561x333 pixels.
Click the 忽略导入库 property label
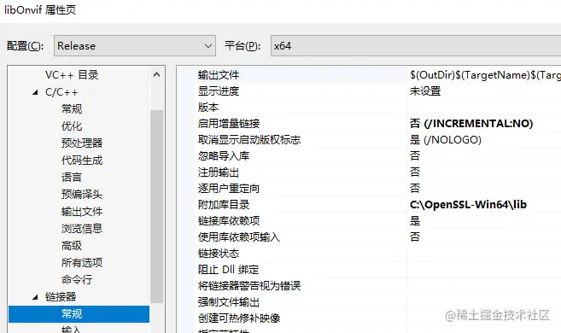coord(224,156)
